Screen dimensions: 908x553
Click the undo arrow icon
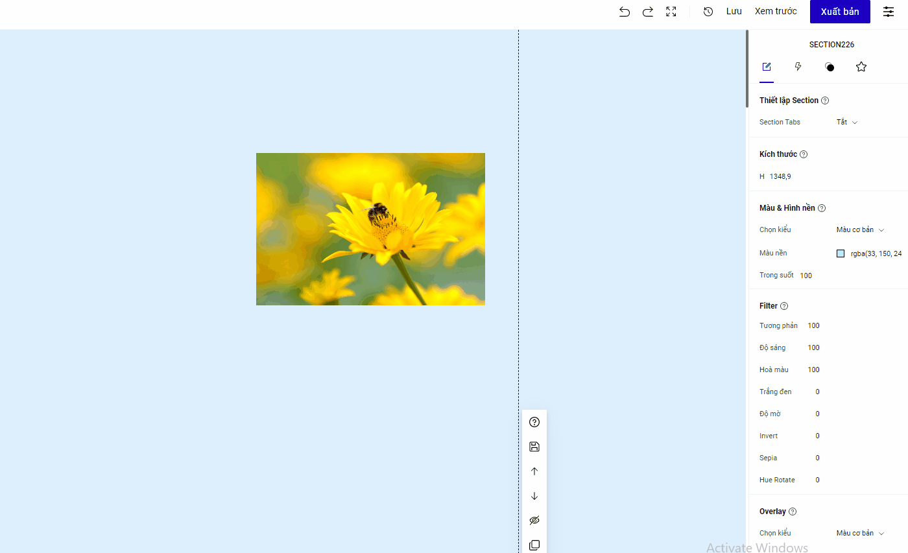tap(625, 12)
